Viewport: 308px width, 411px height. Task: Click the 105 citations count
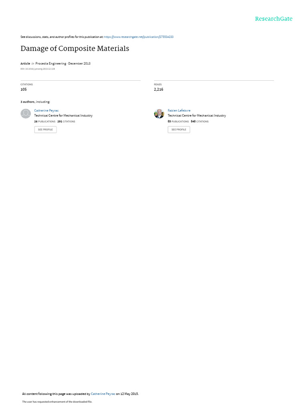pos(24,90)
